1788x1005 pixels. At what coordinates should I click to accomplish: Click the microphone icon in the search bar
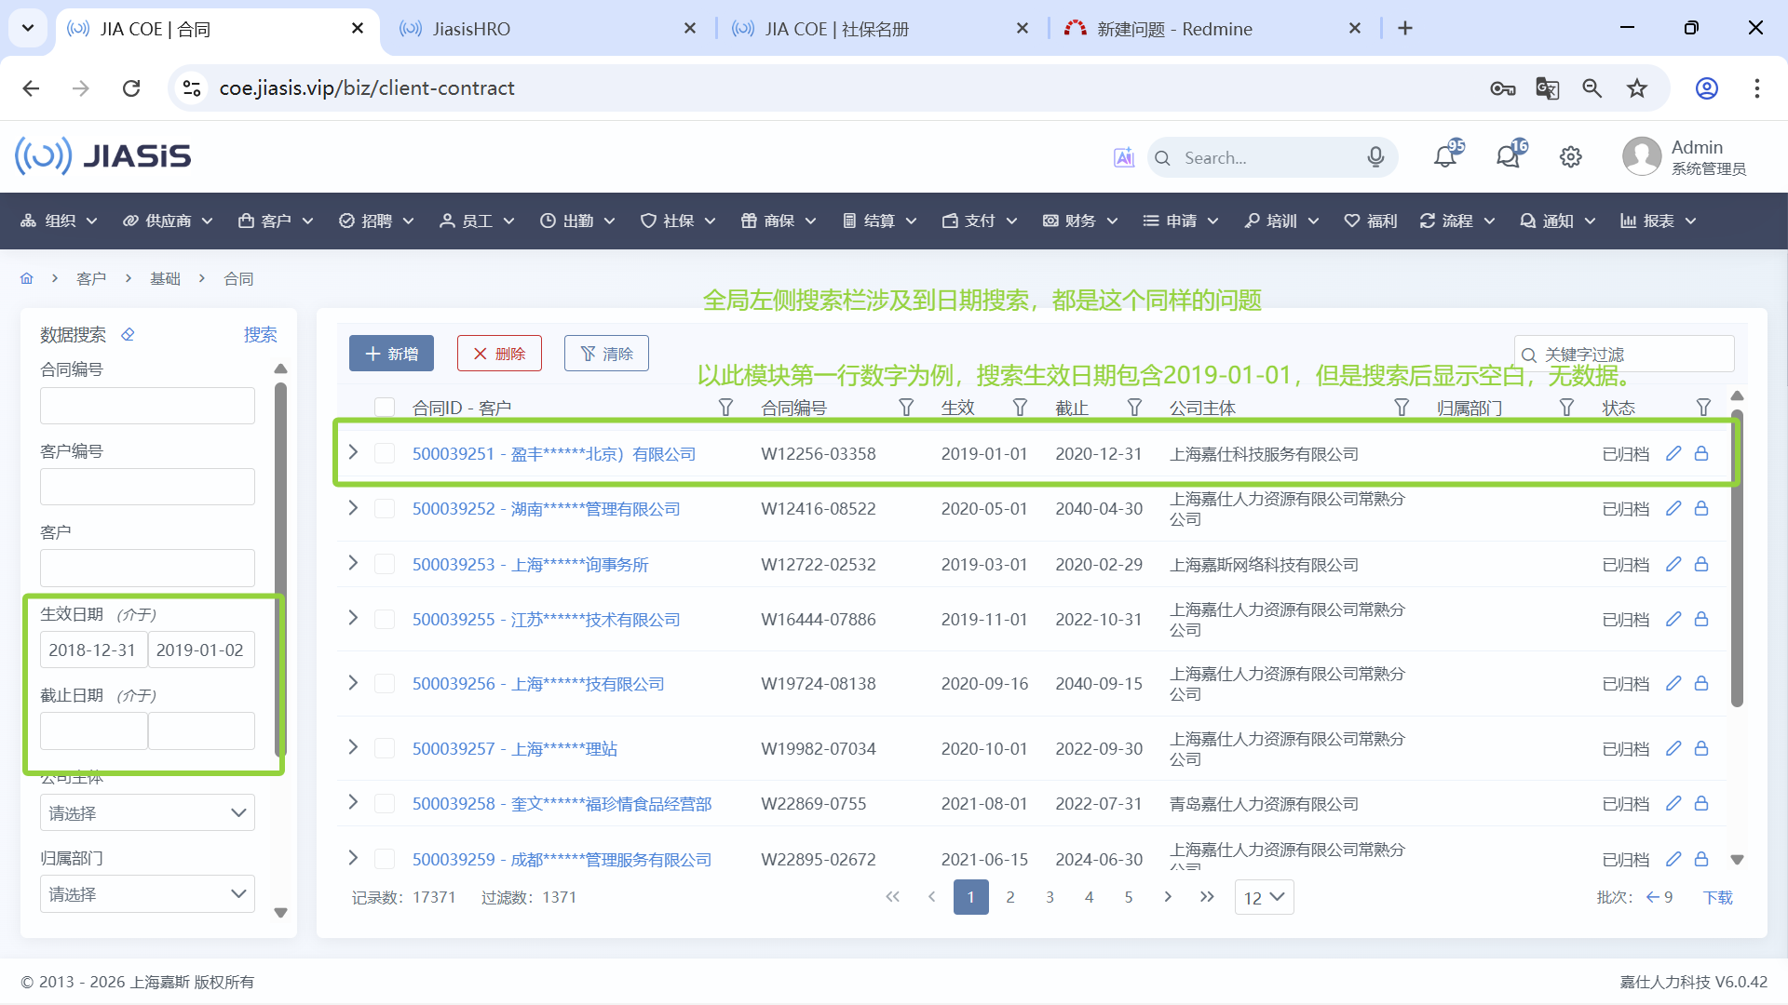[1375, 157]
